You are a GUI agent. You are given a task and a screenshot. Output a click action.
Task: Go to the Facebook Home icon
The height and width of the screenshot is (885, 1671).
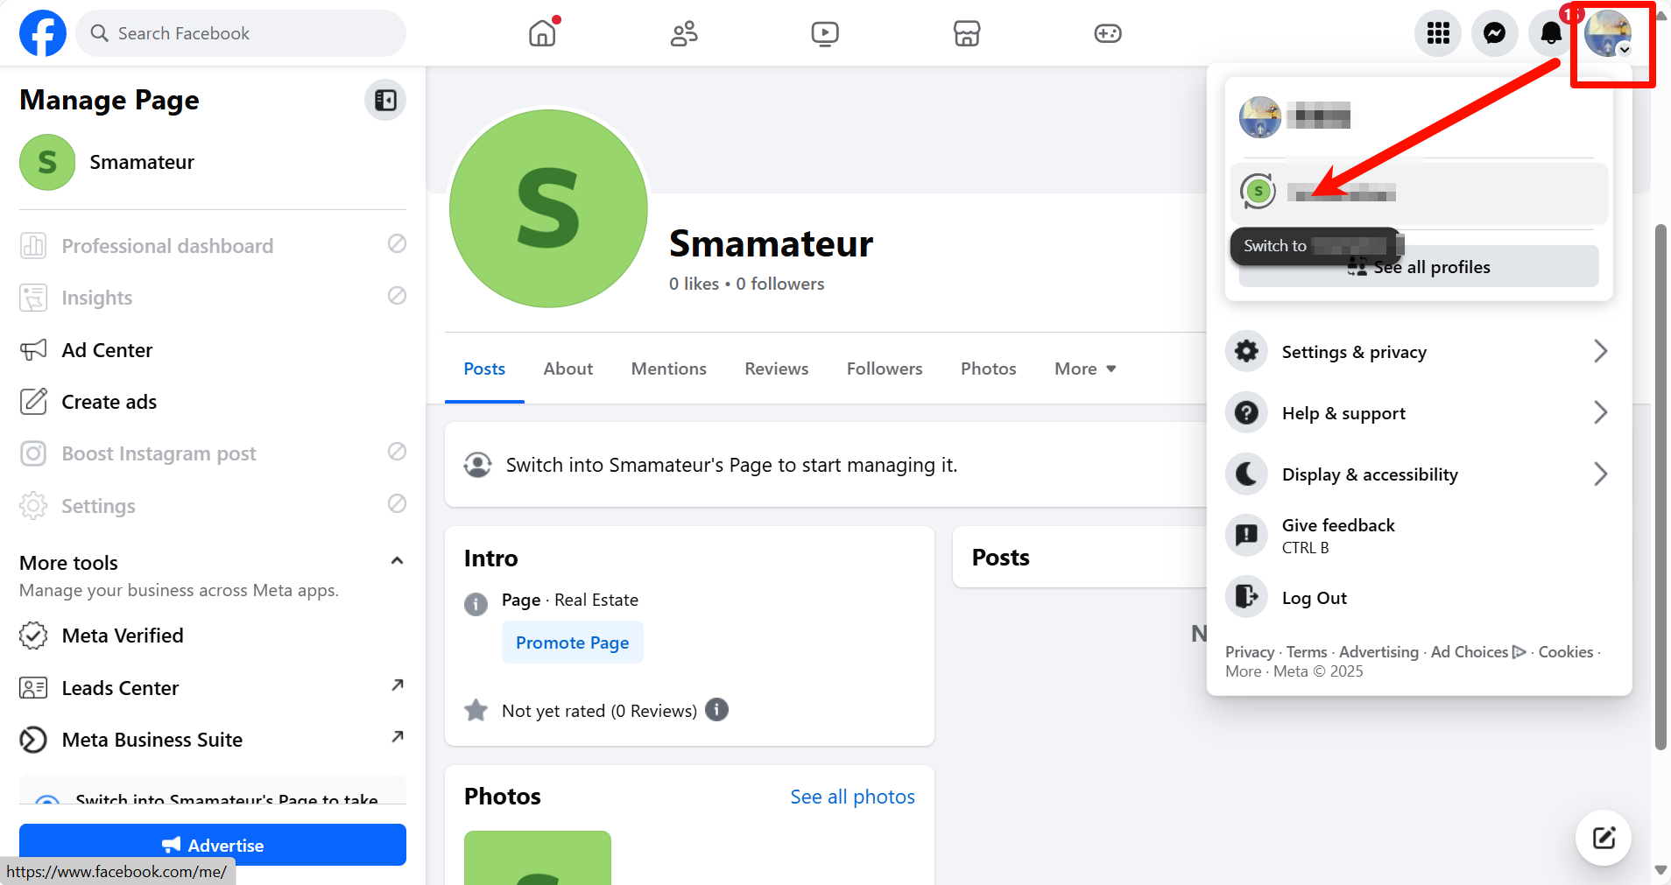[x=542, y=33]
